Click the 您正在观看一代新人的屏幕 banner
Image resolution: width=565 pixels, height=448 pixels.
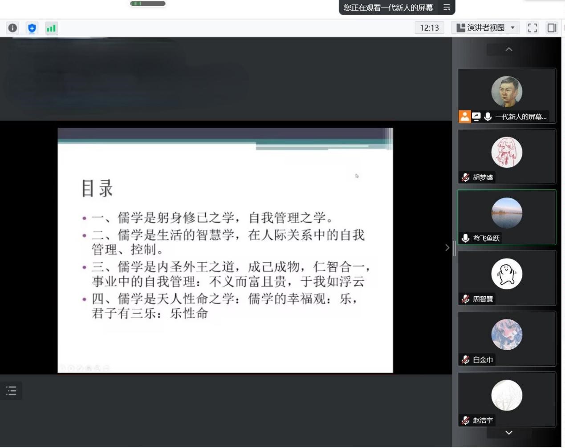coord(388,8)
